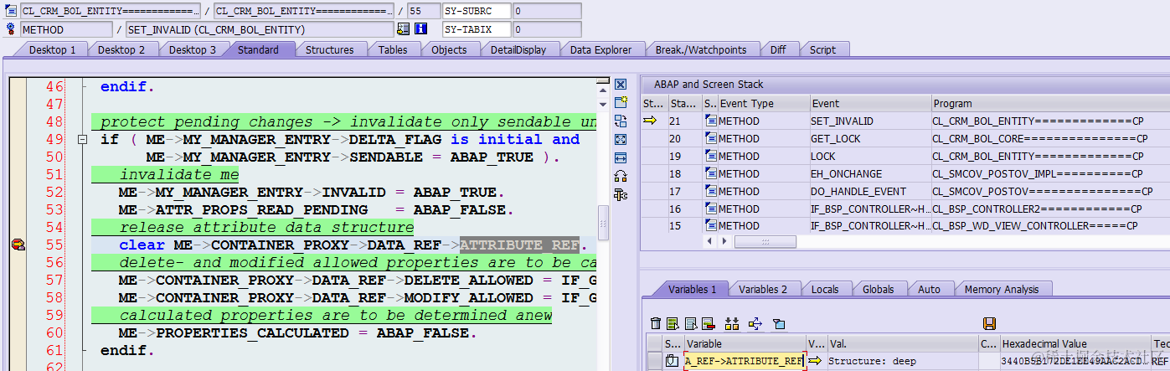This screenshot has width=1170, height=371.
Task: Open the Script tab
Action: pos(822,49)
